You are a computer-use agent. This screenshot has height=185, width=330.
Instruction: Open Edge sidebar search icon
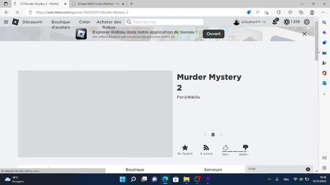point(324,22)
